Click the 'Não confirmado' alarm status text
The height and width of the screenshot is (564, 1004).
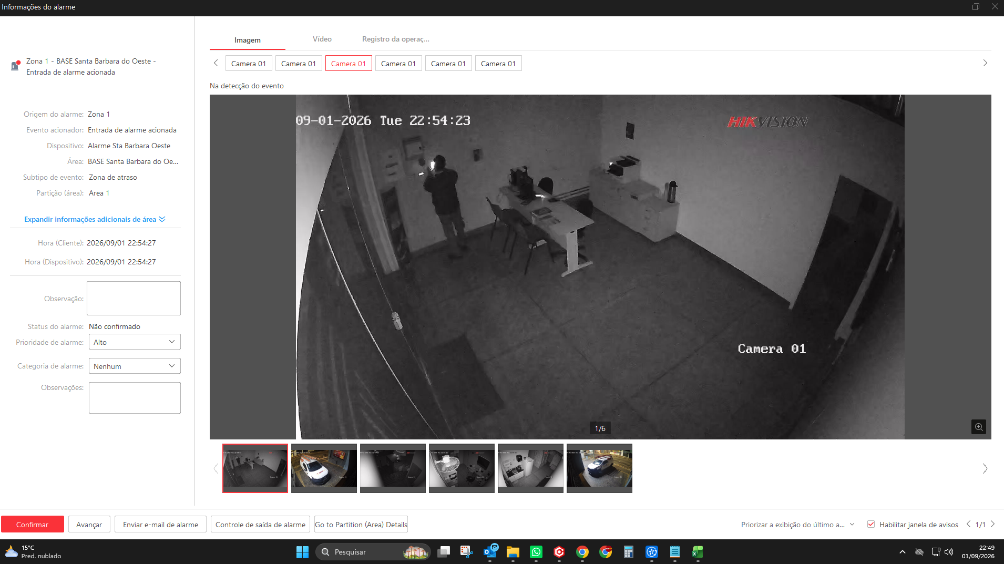(x=115, y=326)
